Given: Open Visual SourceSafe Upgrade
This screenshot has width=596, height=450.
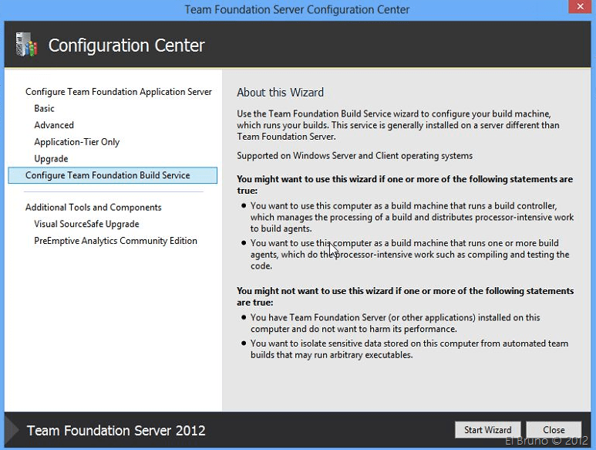Looking at the screenshot, I should [86, 224].
